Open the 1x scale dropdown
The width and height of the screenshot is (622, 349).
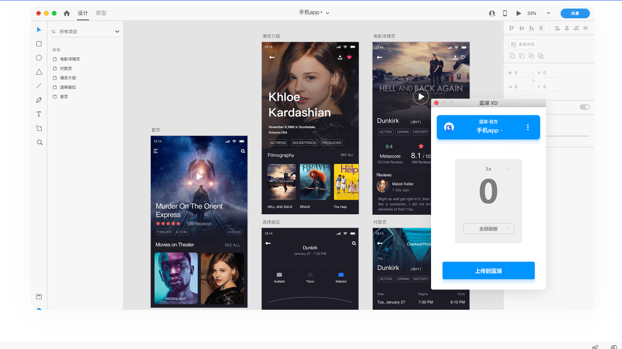tap(497, 169)
